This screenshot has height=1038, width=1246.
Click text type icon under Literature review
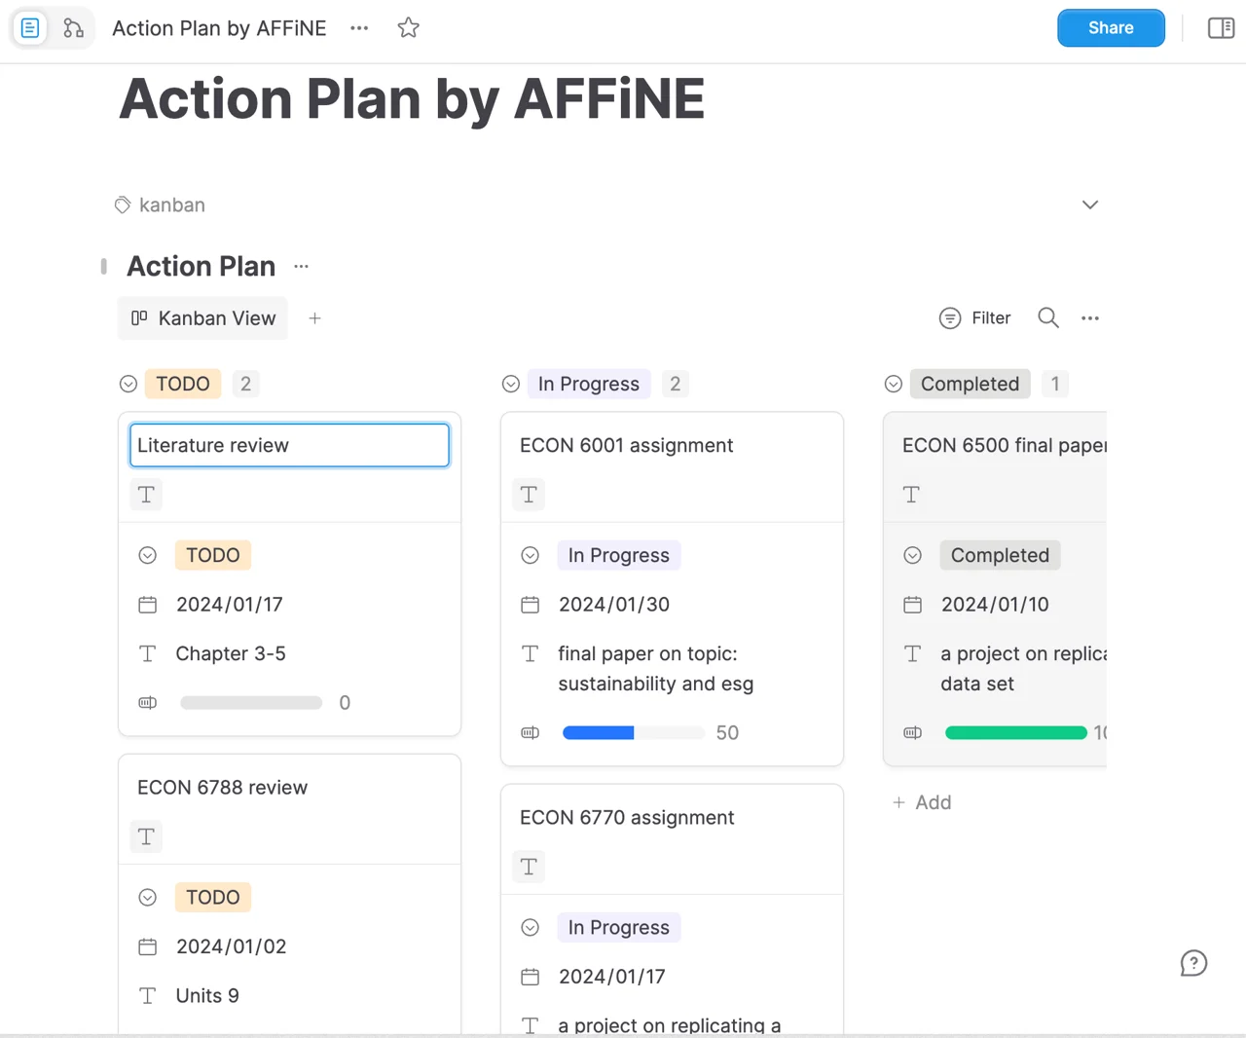tap(146, 495)
